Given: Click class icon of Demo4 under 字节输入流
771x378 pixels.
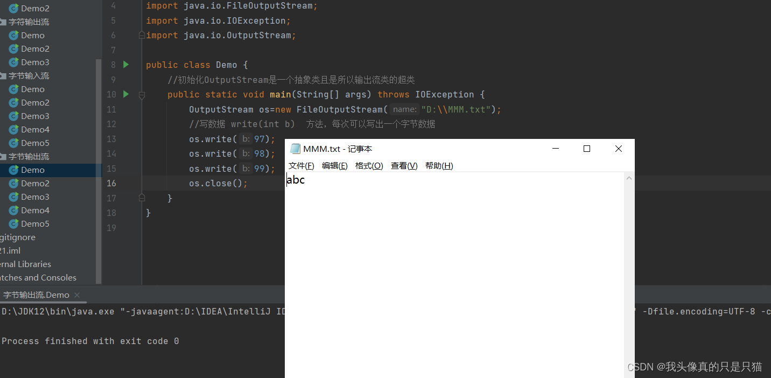Looking at the screenshot, I should 14,129.
